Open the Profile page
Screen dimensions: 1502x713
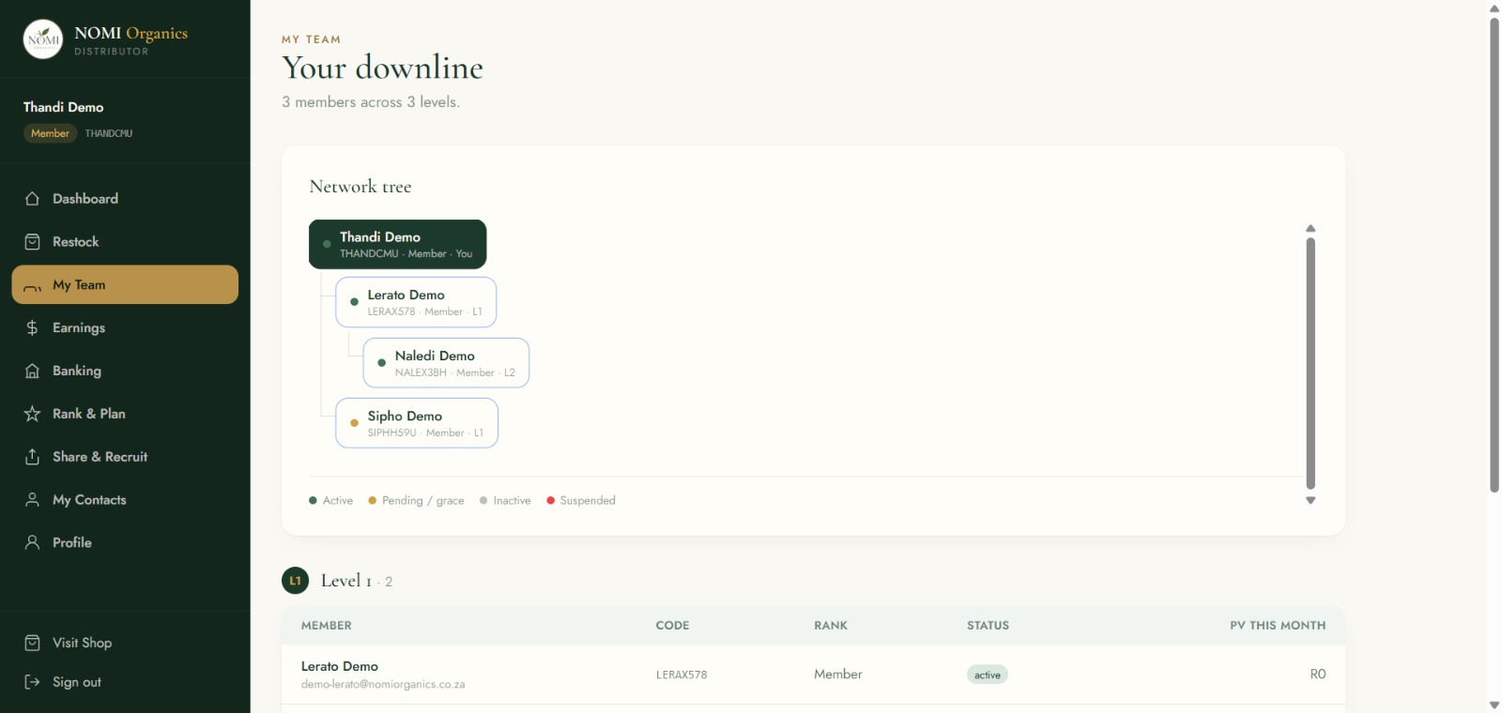click(125, 542)
